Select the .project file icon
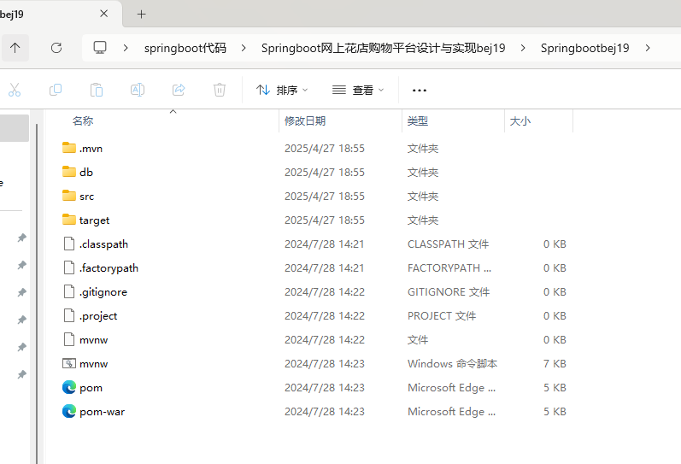 (69, 315)
